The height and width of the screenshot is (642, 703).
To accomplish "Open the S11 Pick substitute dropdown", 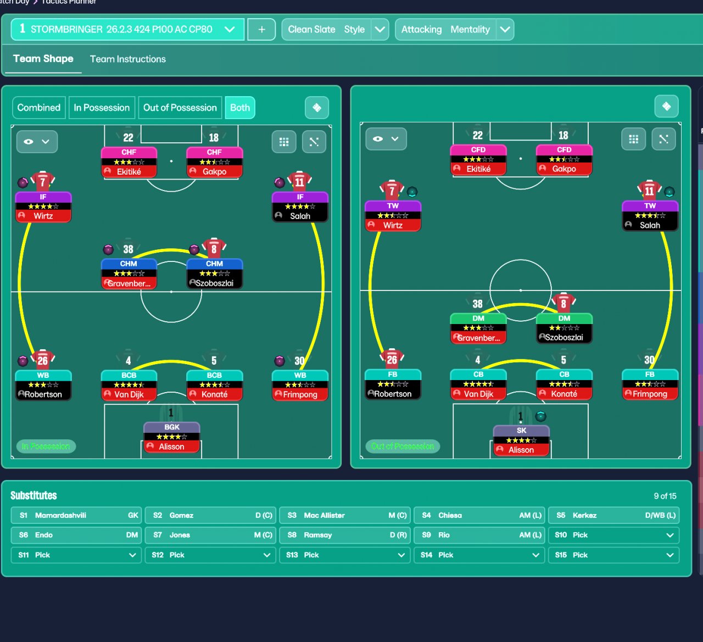I will (76, 555).
